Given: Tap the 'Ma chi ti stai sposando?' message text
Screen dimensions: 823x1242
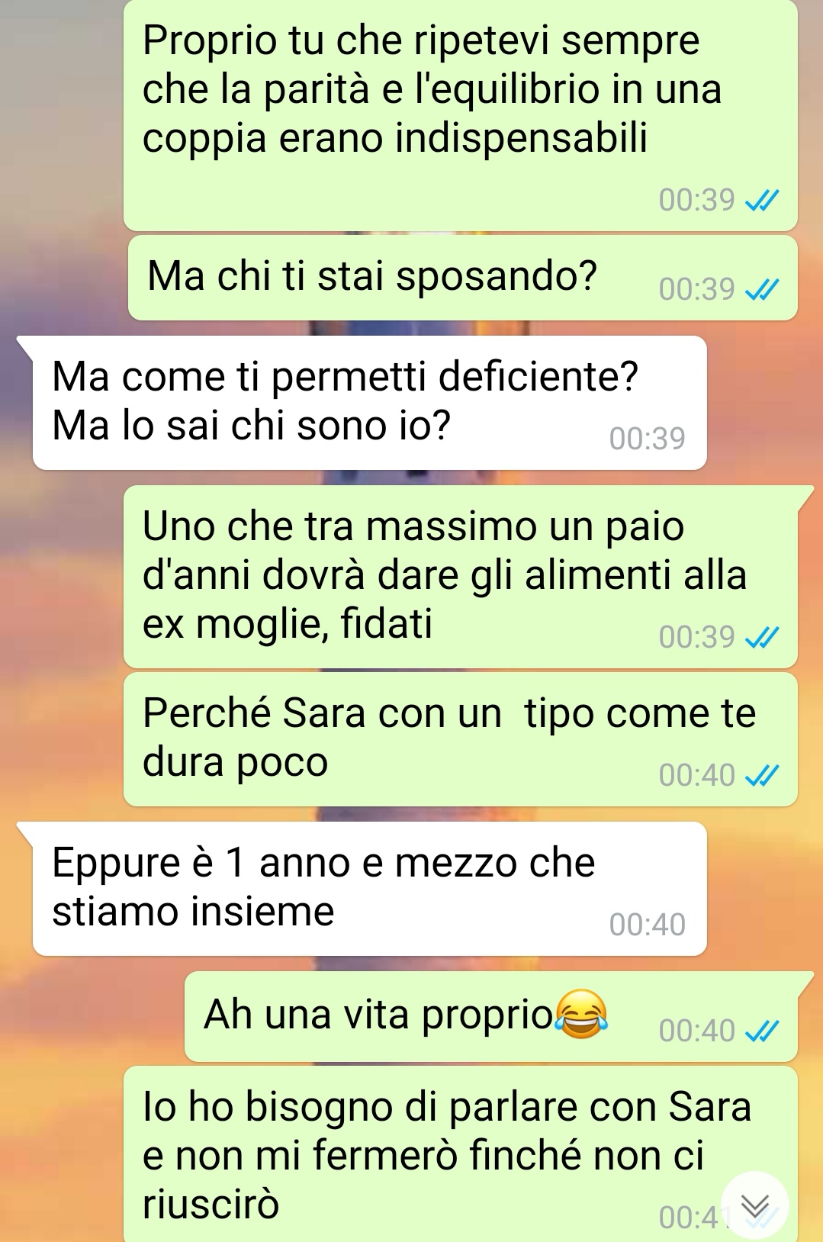Looking at the screenshot, I should click(x=372, y=275).
